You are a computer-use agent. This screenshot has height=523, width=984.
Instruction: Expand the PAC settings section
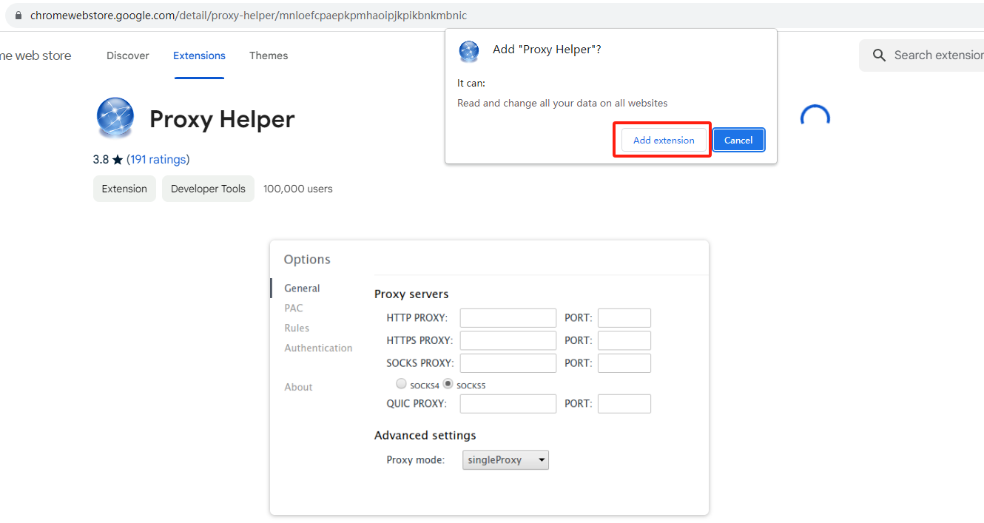pyautogui.click(x=293, y=308)
